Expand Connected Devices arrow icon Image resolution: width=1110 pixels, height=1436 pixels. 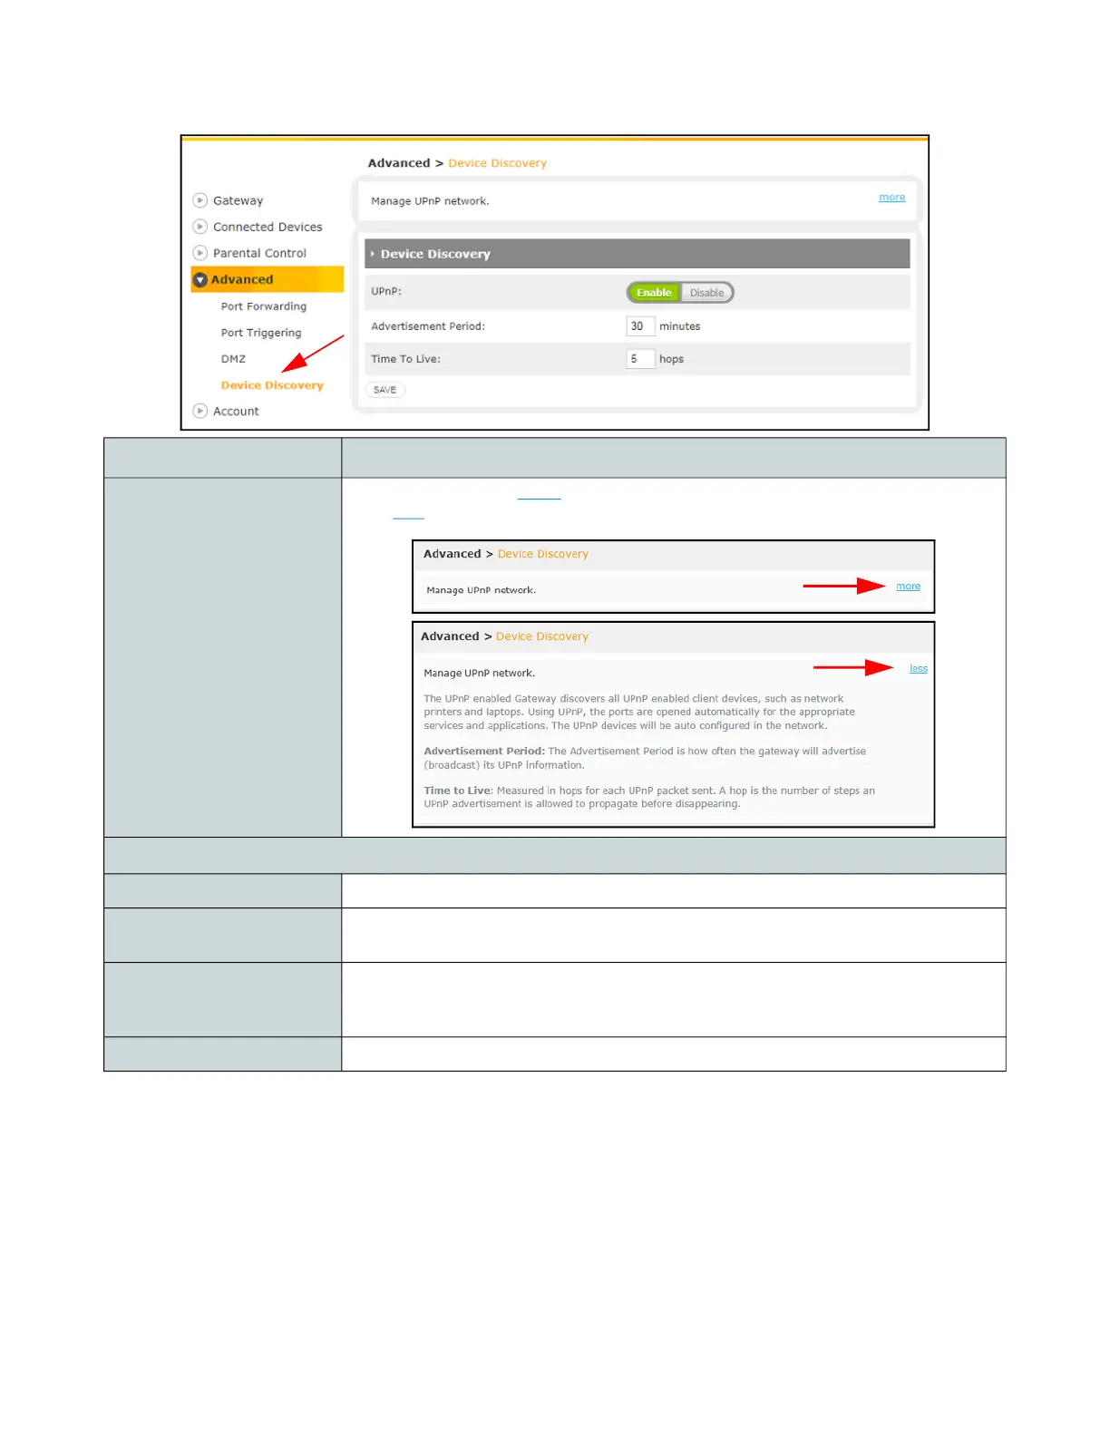click(200, 227)
